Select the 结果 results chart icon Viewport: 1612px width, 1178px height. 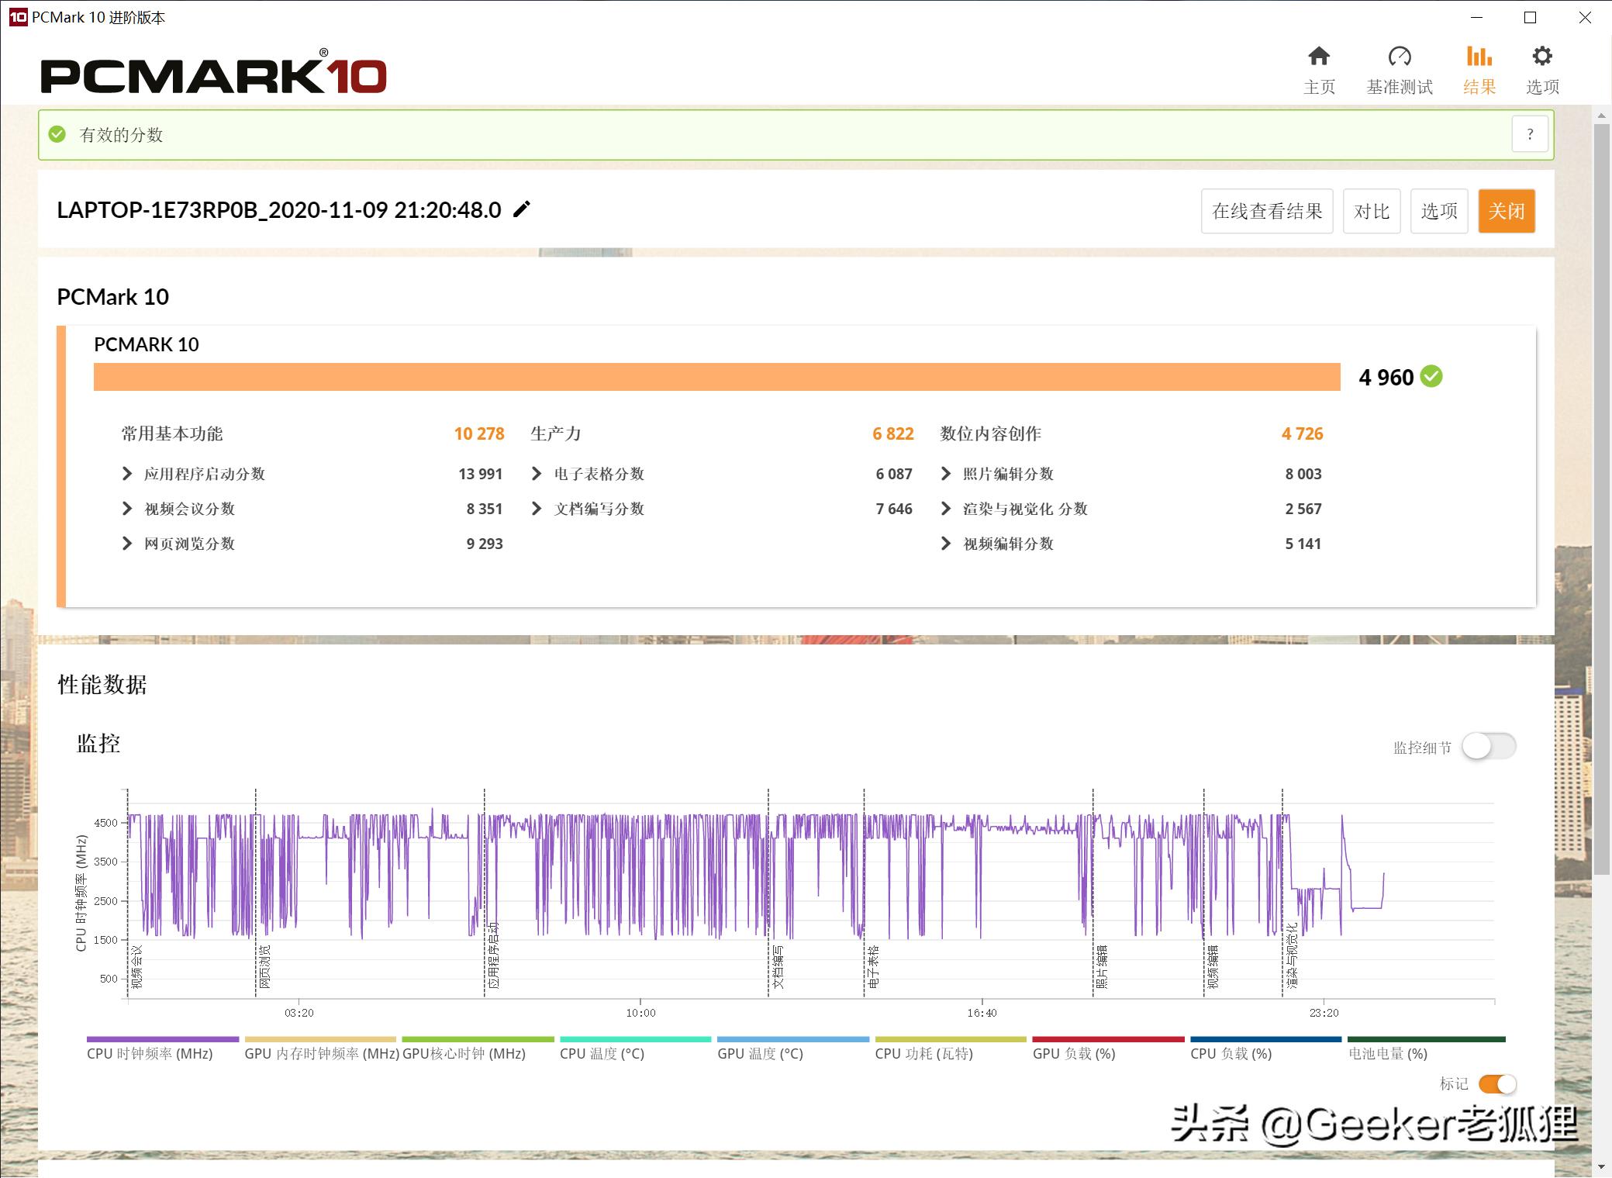(1479, 57)
